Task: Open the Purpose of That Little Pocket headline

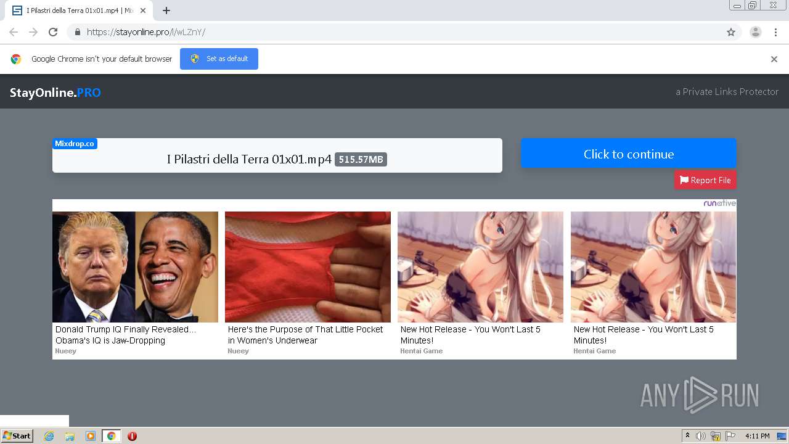Action: click(305, 335)
